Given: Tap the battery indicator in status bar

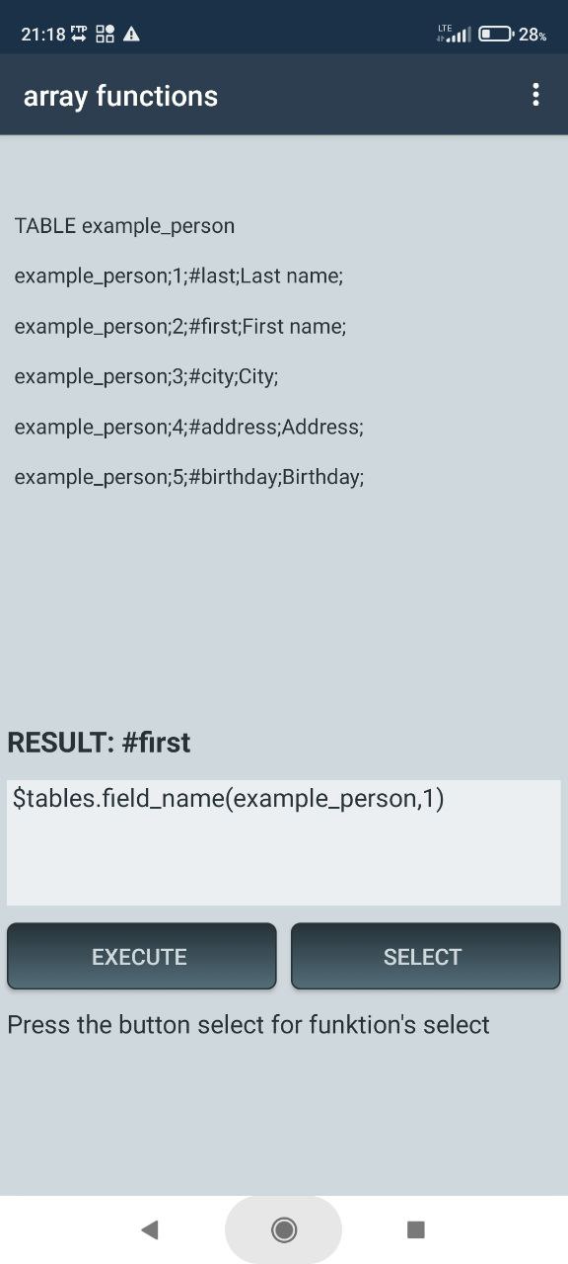Looking at the screenshot, I should [x=495, y=34].
